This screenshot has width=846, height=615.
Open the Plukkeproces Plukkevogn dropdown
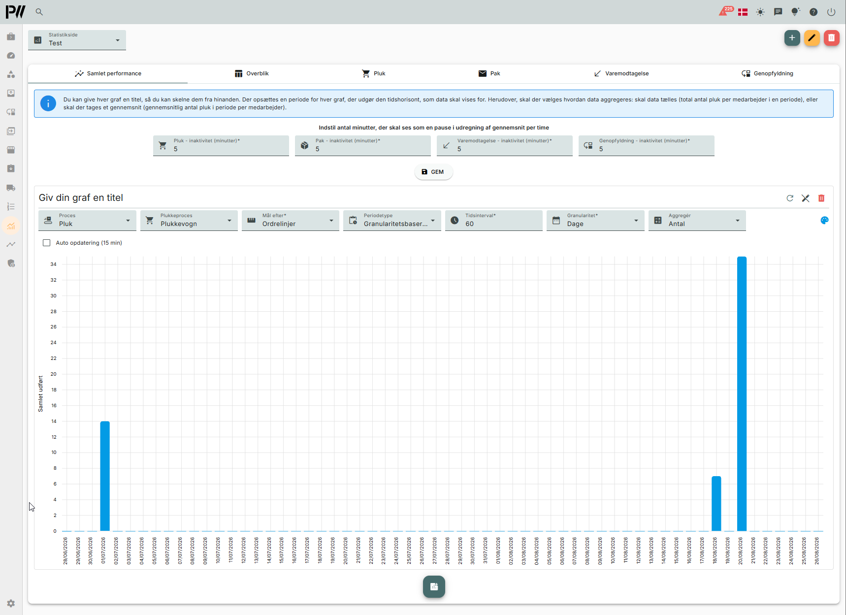click(x=189, y=220)
